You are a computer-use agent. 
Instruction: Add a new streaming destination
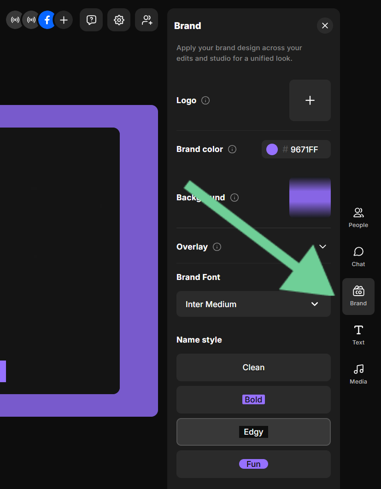click(x=64, y=20)
